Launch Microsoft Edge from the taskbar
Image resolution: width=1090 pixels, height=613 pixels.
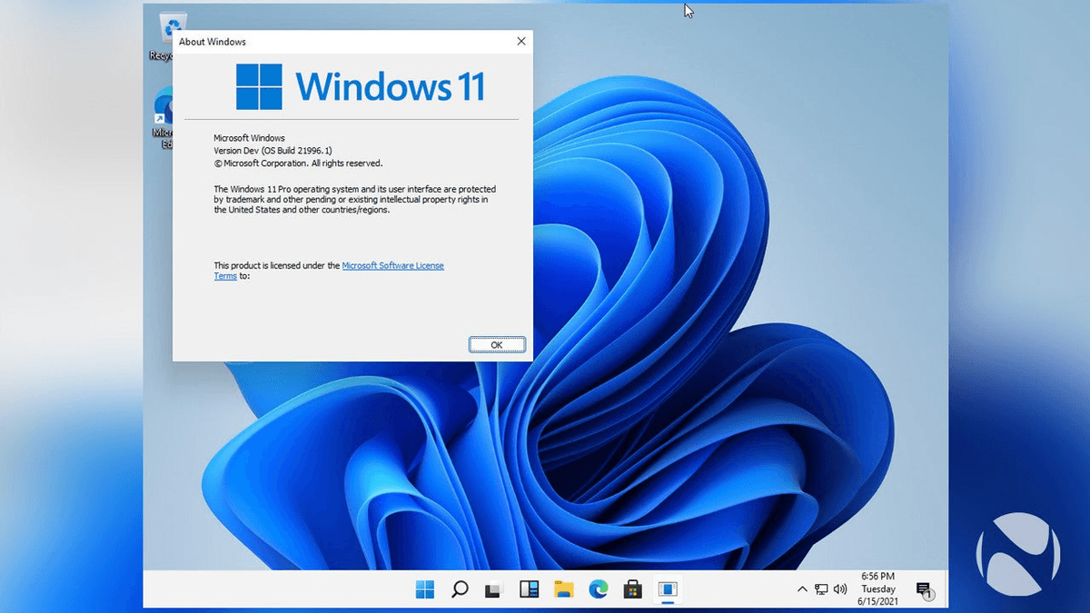click(598, 588)
